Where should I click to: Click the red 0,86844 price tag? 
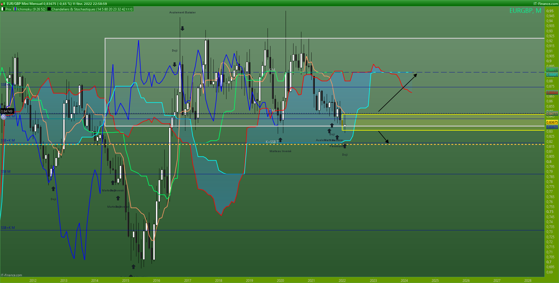(552, 93)
